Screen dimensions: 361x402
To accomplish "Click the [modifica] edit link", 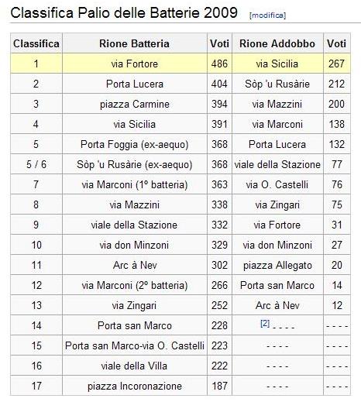I will point(267,15).
